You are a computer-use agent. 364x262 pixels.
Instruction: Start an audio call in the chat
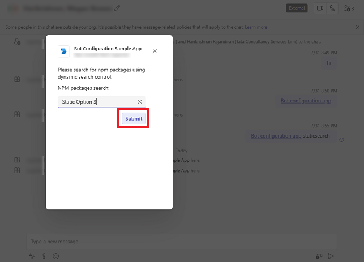(332, 8)
